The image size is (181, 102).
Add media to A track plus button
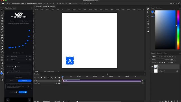[143, 81]
